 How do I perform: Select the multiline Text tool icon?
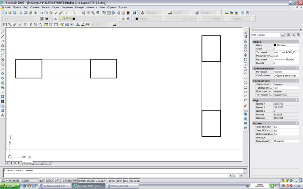click(x=2, y=115)
